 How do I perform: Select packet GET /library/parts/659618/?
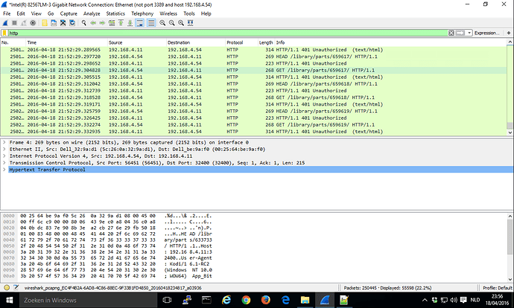pyautogui.click(x=253, y=97)
